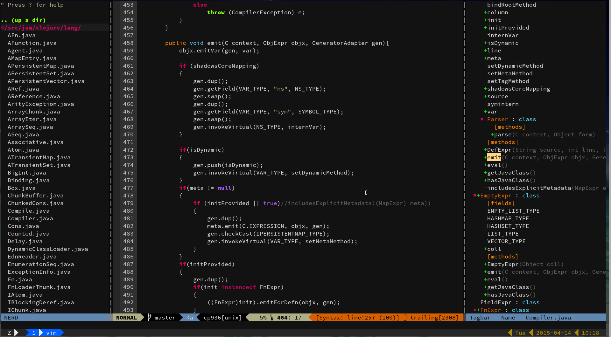Collapse the Parser class fold triangle
The height and width of the screenshot is (337, 611).
pyautogui.click(x=481, y=119)
